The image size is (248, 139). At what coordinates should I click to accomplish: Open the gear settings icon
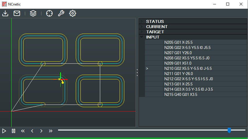coord(73,13)
